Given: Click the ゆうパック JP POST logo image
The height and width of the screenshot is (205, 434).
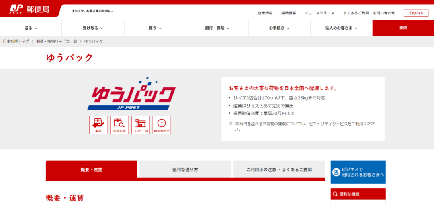Looking at the screenshot, I should [131, 94].
